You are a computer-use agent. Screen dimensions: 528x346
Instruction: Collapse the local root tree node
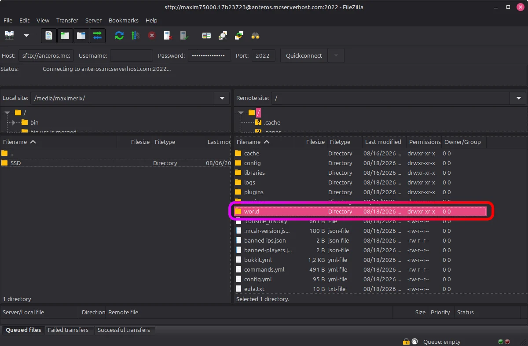pyautogui.click(x=7, y=113)
